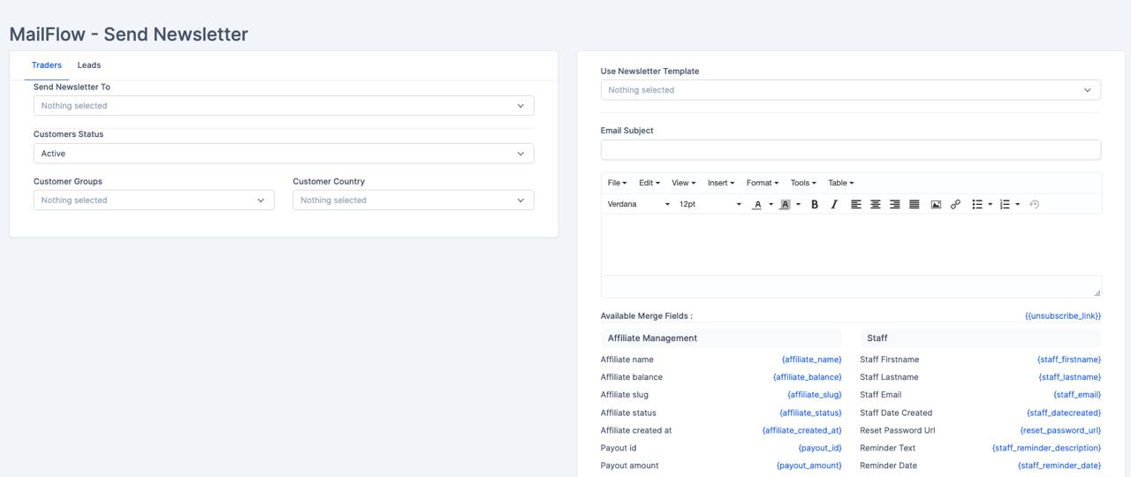Viewport: 1131px width, 477px height.
Task: Click the {unsubscribe_link} merge field
Action: click(1063, 316)
